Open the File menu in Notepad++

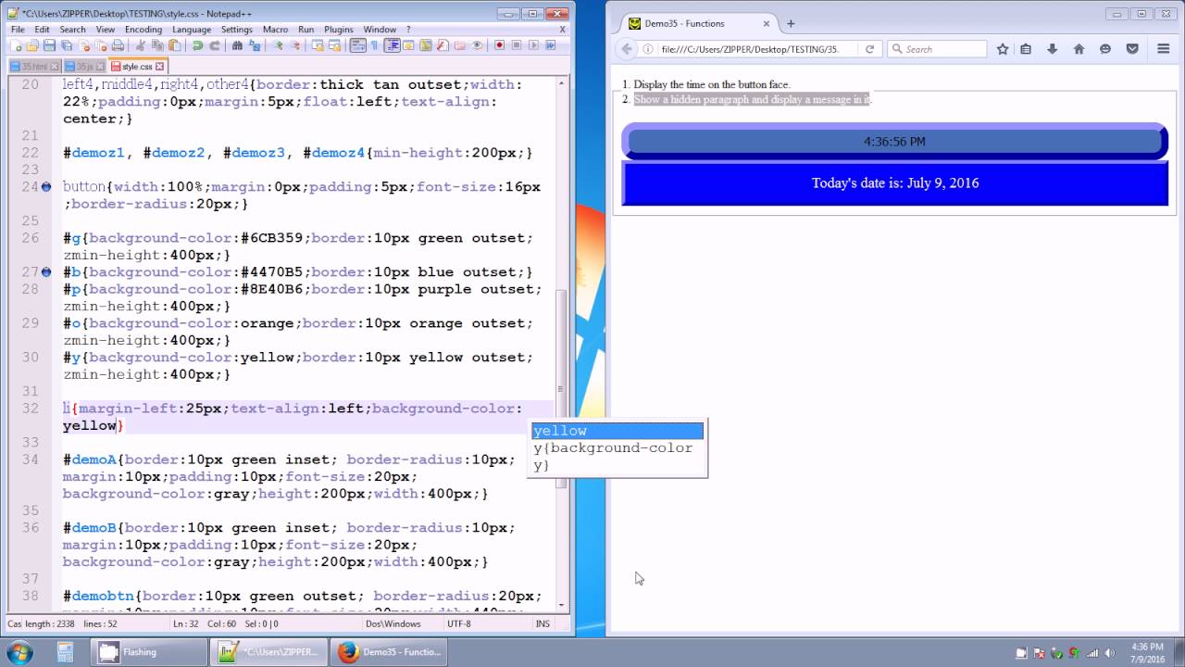pyautogui.click(x=18, y=30)
